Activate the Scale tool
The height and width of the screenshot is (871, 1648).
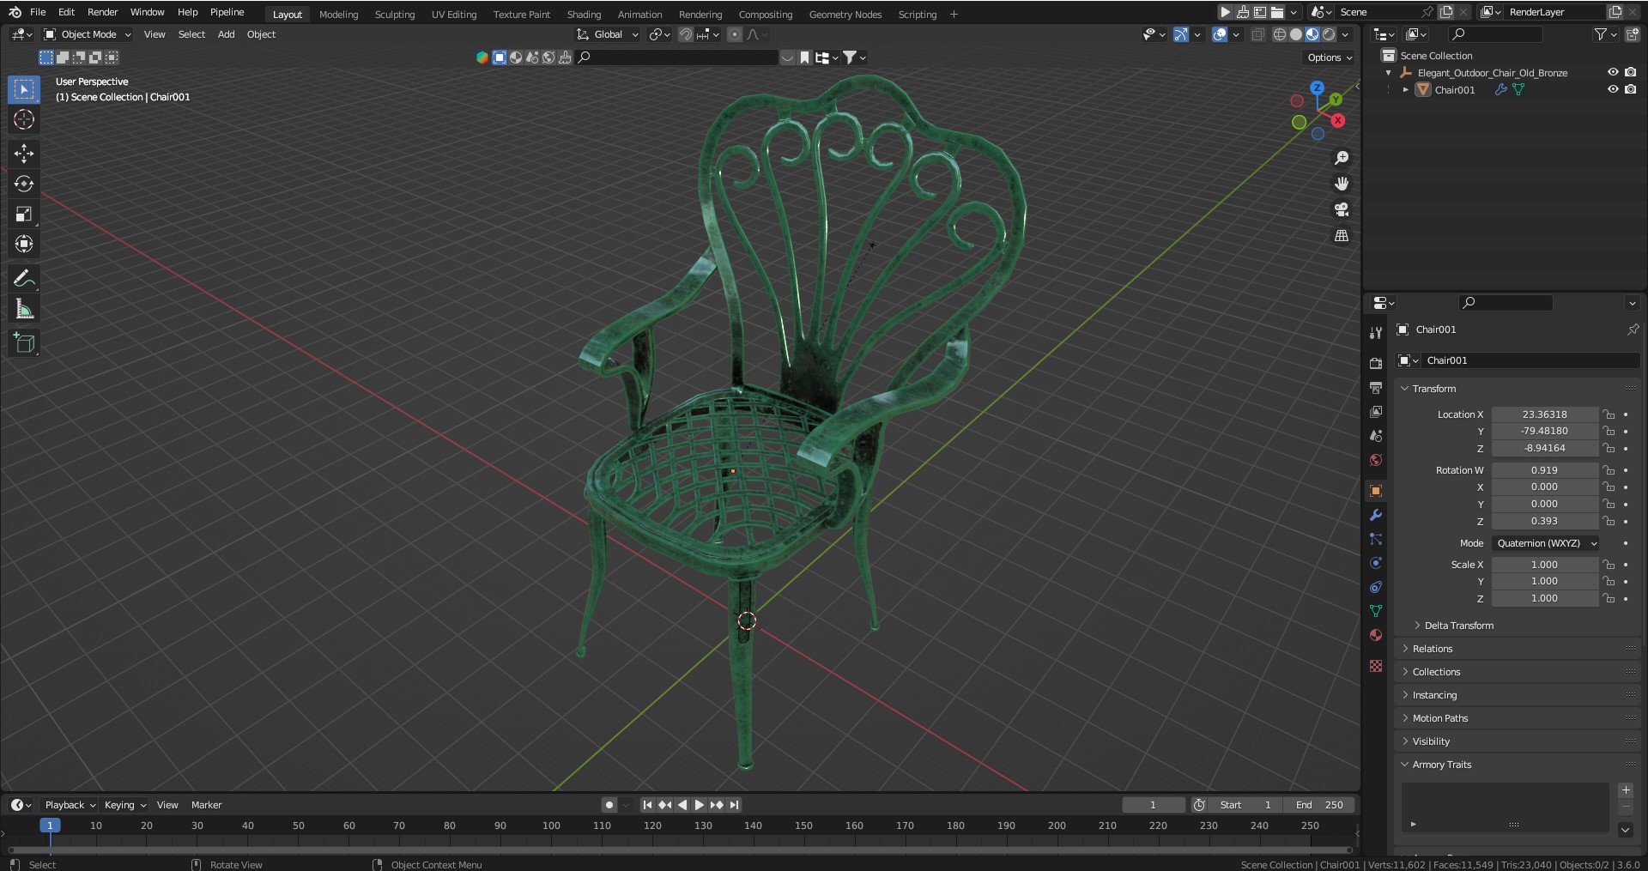pos(24,214)
